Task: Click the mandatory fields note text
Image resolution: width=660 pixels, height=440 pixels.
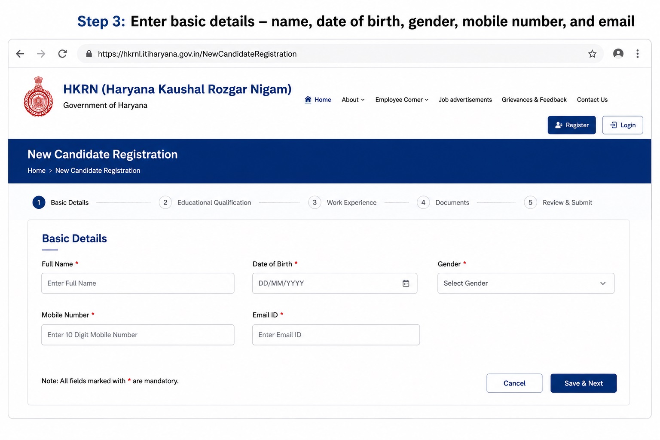Action: pos(110,381)
